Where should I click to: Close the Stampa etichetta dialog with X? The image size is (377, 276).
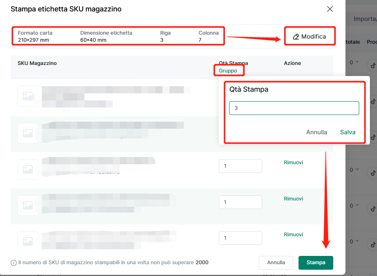pyautogui.click(x=330, y=9)
